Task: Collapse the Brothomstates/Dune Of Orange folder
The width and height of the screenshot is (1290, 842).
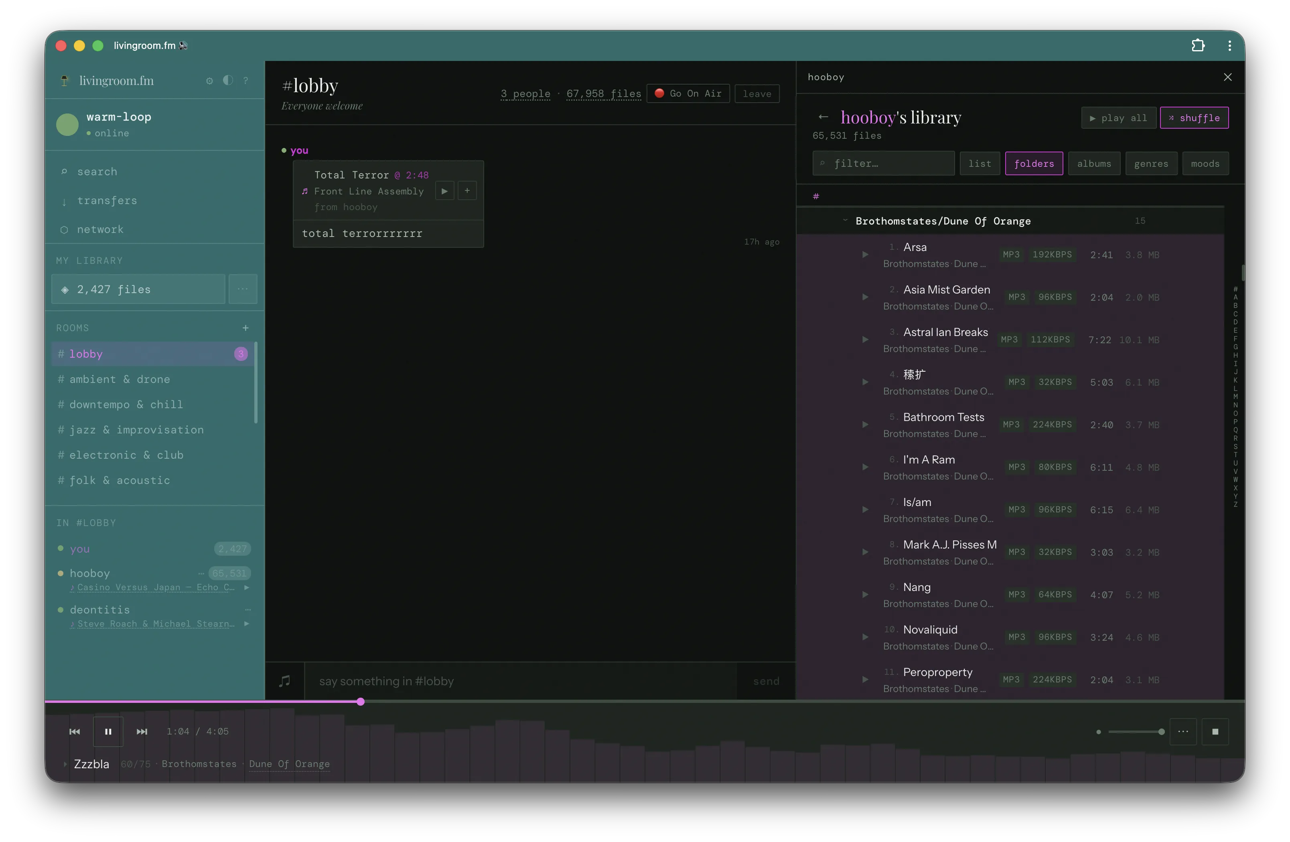Action: point(845,221)
